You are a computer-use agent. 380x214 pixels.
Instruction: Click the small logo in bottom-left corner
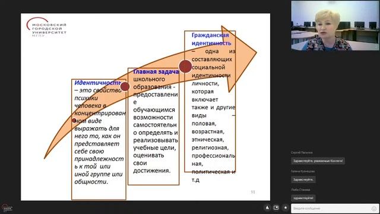click(7, 208)
